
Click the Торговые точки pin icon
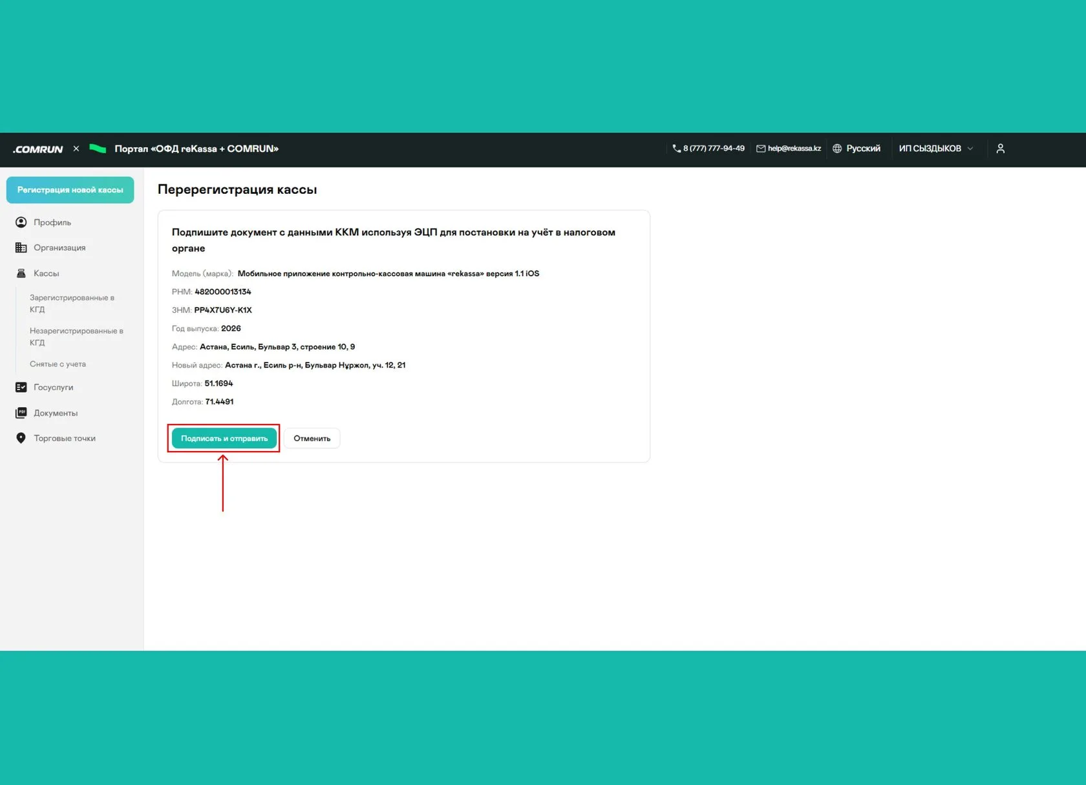pos(21,438)
